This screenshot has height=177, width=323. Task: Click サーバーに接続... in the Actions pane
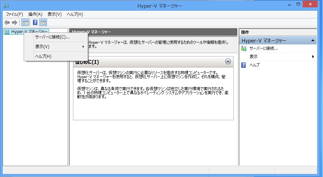click(x=264, y=48)
